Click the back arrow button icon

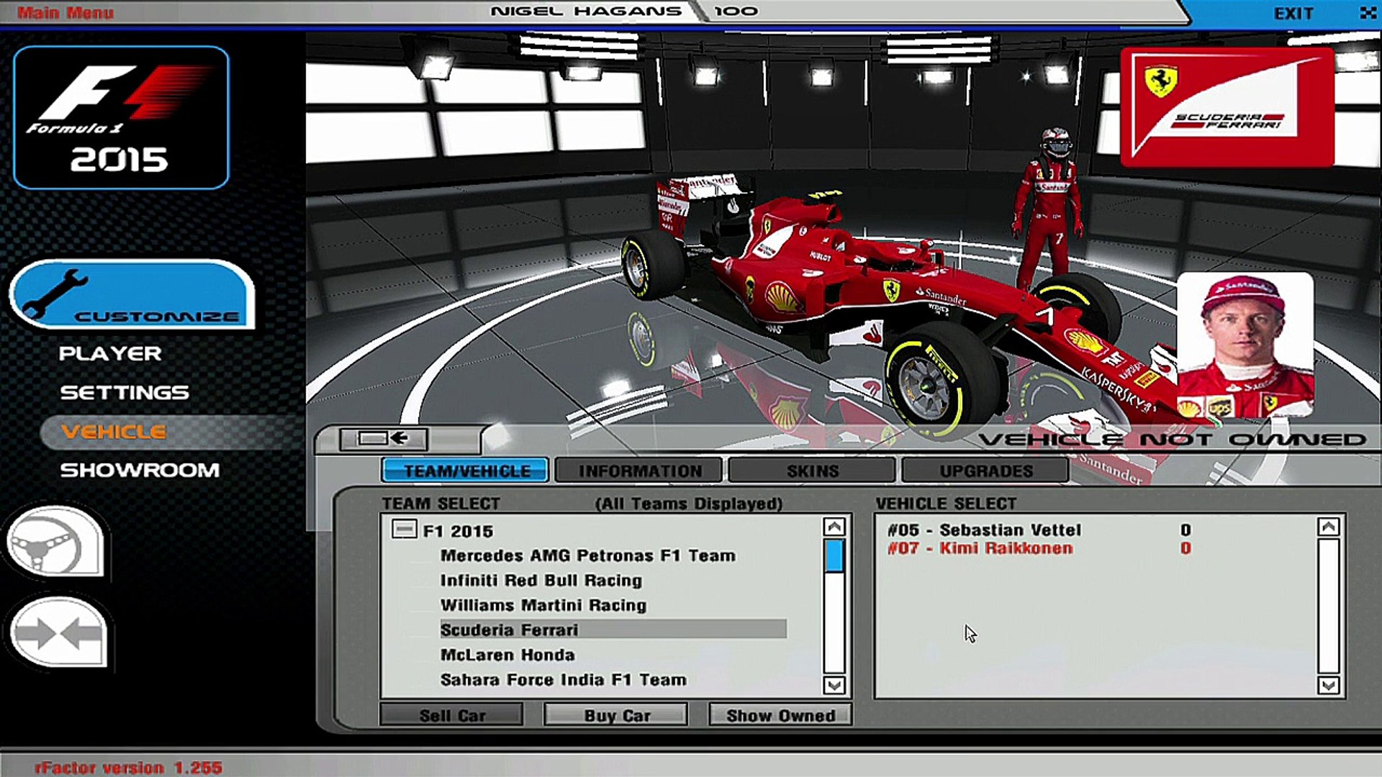point(384,438)
